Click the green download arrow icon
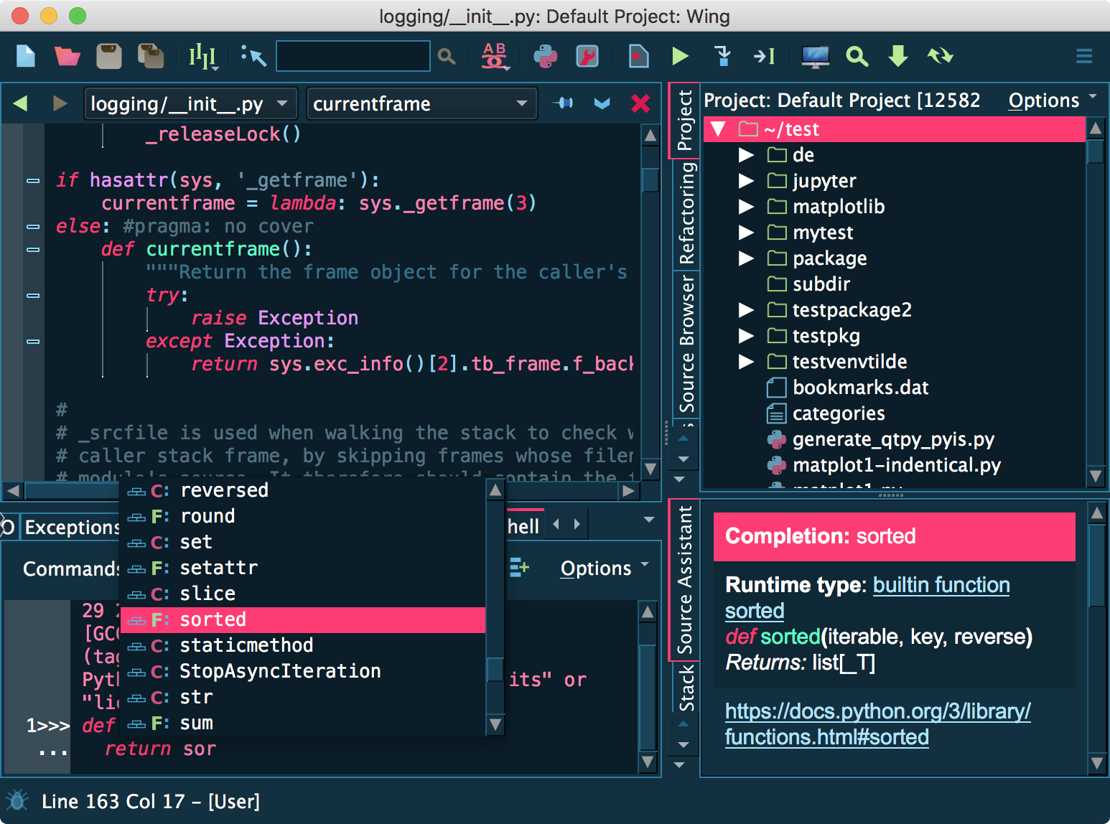 [x=898, y=56]
